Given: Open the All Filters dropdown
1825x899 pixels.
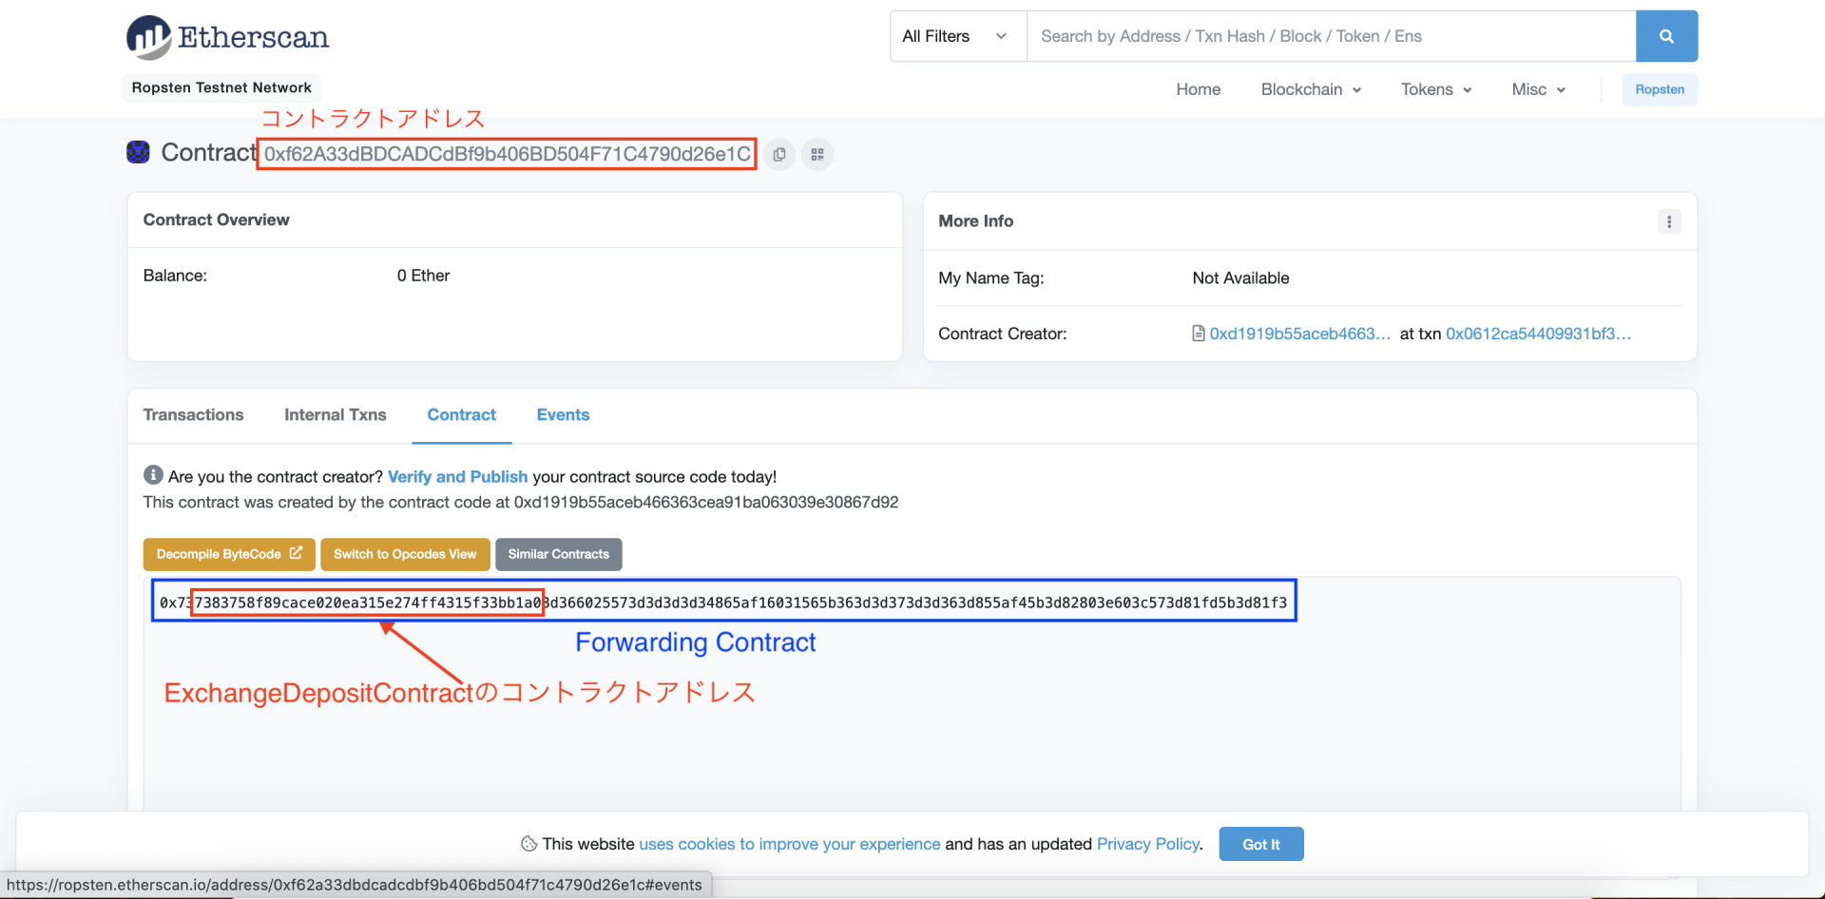Looking at the screenshot, I should click(957, 36).
